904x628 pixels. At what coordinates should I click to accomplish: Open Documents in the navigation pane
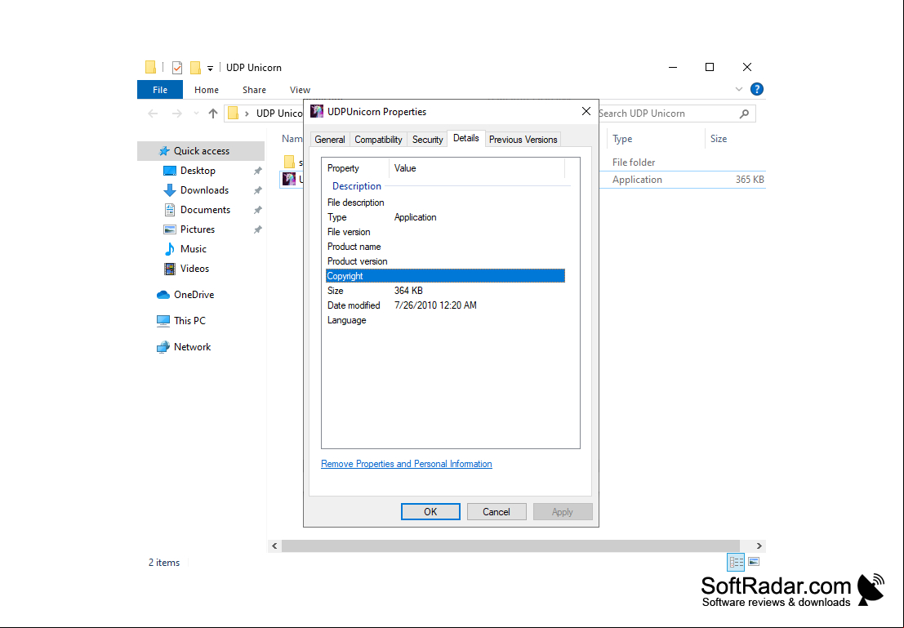[205, 210]
